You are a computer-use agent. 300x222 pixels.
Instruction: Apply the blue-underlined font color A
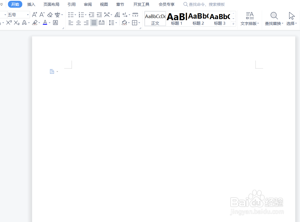pyautogui.click(x=45, y=23)
